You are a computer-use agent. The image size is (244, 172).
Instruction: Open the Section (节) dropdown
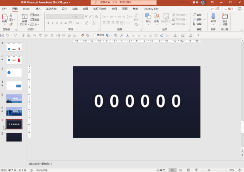pyautogui.click(x=35, y=24)
